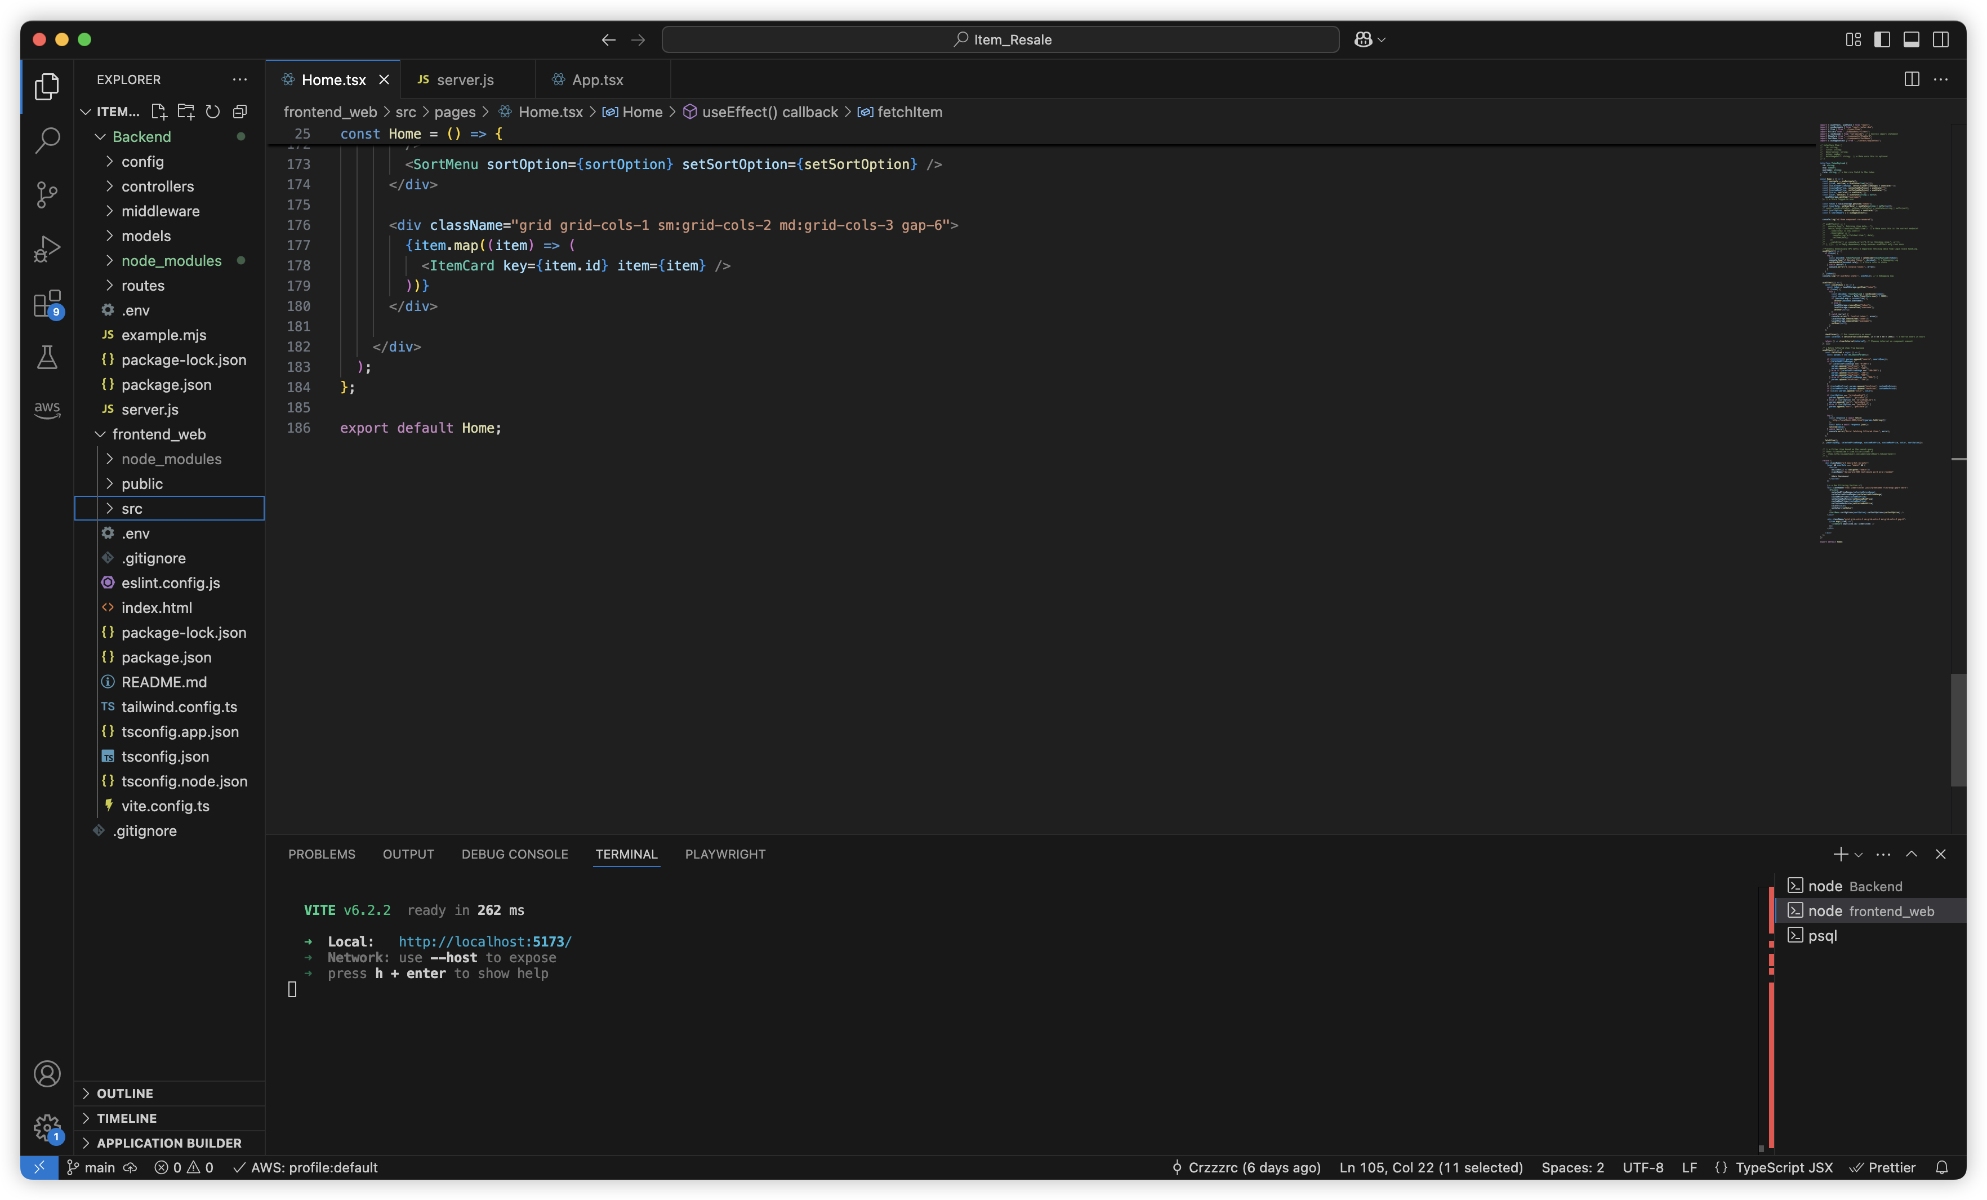Open the Explorer view in activity bar
Viewport: 1987px width, 1200px height.
coord(47,86)
